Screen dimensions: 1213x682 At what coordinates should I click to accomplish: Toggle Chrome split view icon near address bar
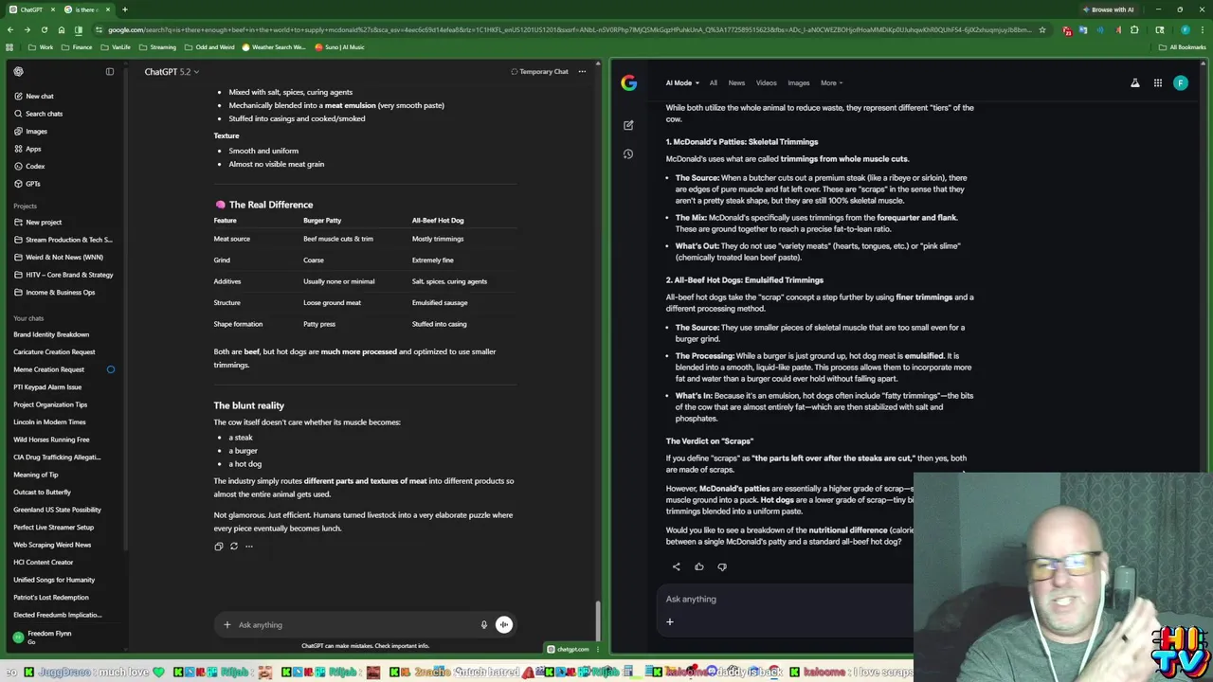coord(81,29)
